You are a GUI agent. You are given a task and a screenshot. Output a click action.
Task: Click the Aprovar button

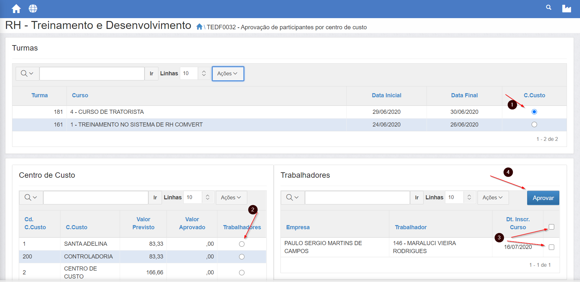[x=543, y=198]
